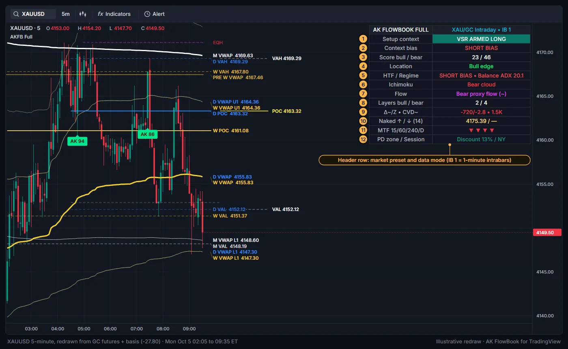Click the AK 86 signal marker
Image resolution: width=568 pixels, height=349 pixels.
click(147, 134)
